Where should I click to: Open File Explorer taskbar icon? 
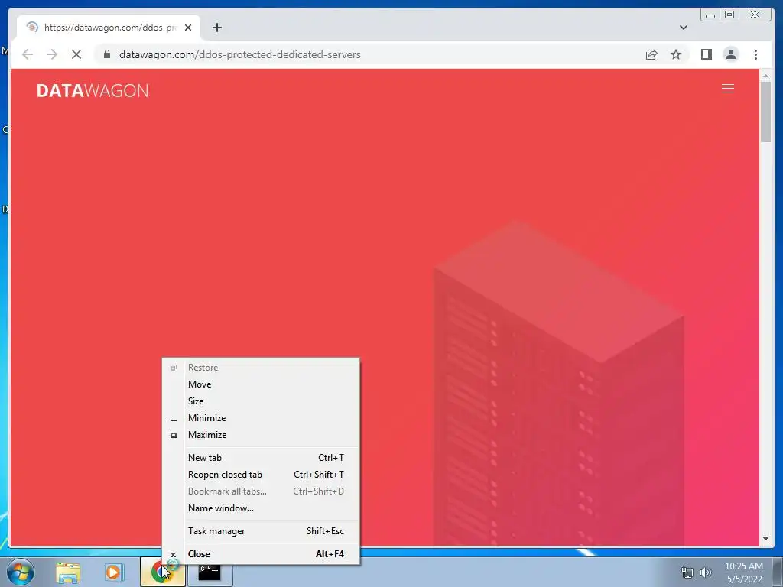pyautogui.click(x=68, y=572)
